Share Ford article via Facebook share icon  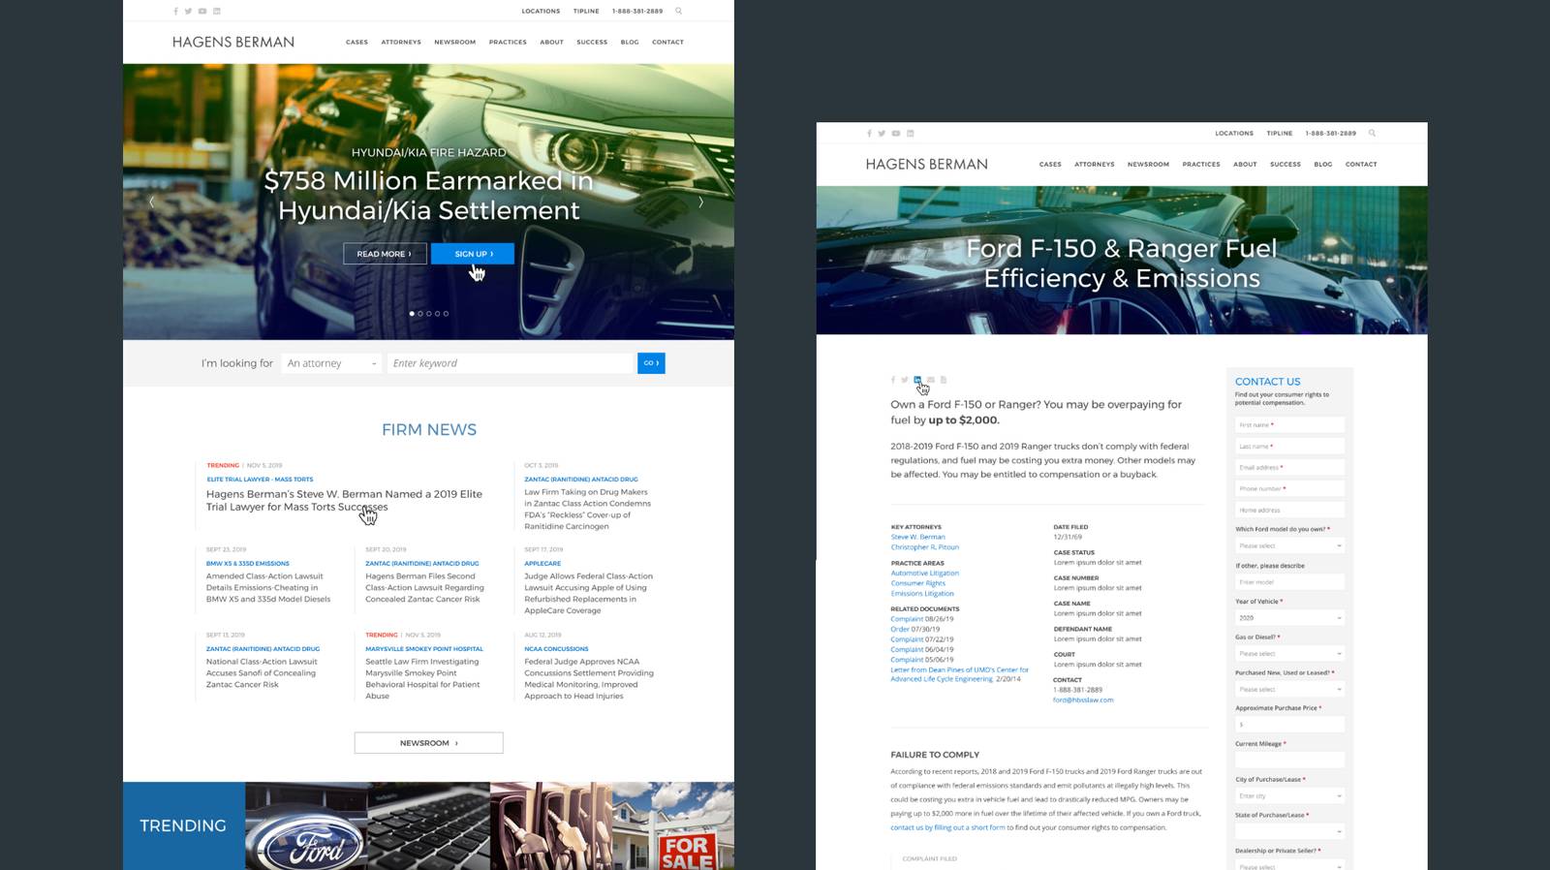pyautogui.click(x=893, y=380)
